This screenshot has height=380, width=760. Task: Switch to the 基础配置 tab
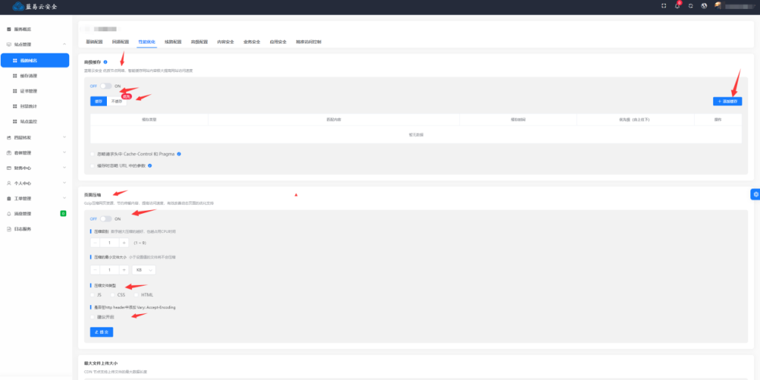point(94,42)
